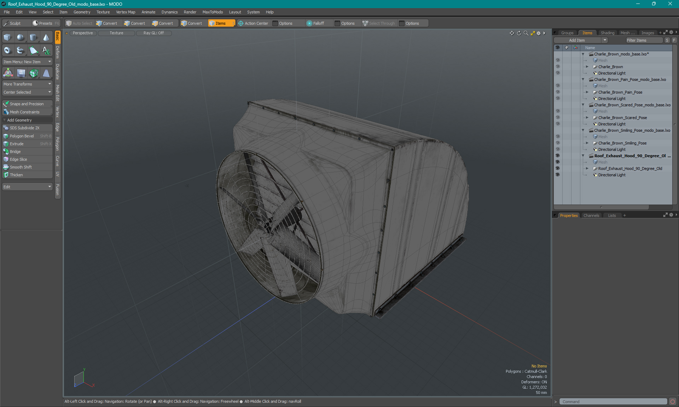Select the cube primitive tool icon
The image size is (679, 407).
7,37
